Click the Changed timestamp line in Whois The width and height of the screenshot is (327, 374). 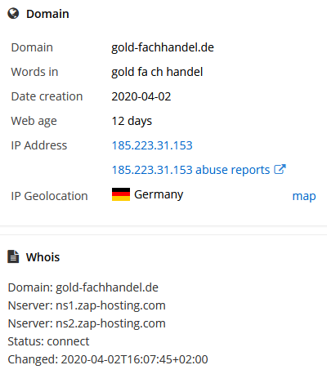click(x=108, y=359)
